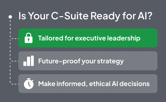Click the white dot beside the heading
Viewport: 166px width, 102px height.
pos(10,17)
